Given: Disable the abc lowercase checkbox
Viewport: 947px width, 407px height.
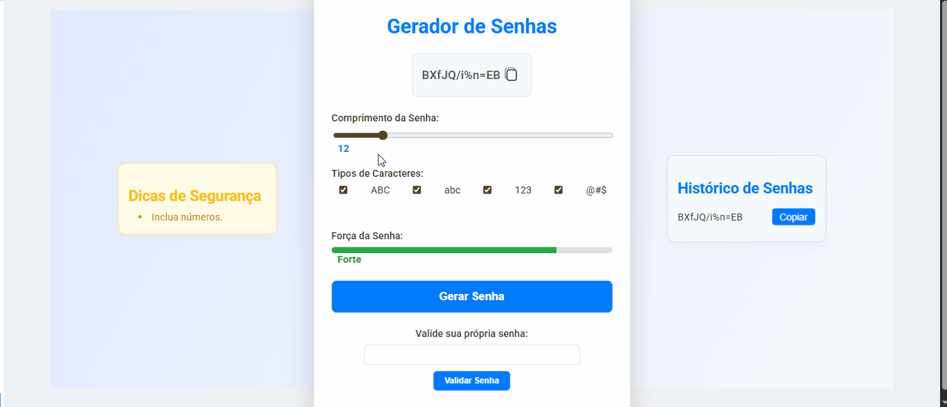Looking at the screenshot, I should [417, 190].
